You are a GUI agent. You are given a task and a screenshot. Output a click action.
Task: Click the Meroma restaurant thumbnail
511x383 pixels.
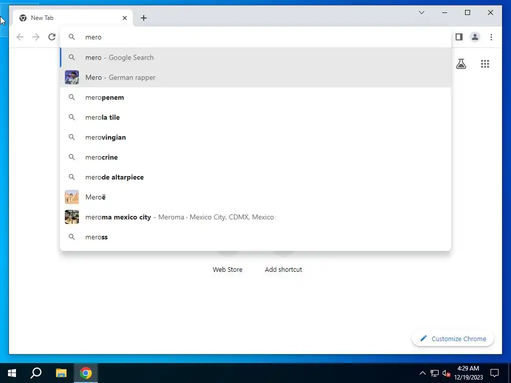pyautogui.click(x=72, y=217)
